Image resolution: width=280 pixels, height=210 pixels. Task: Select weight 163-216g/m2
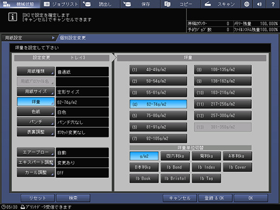(223, 93)
